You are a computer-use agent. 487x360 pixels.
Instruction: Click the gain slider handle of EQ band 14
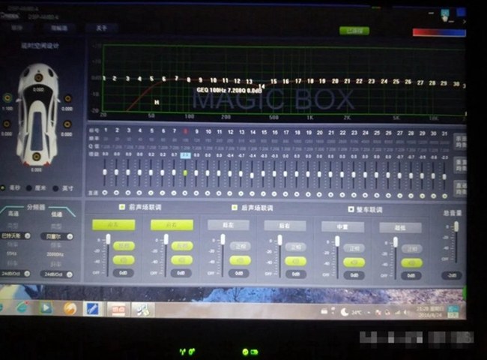click(x=252, y=175)
